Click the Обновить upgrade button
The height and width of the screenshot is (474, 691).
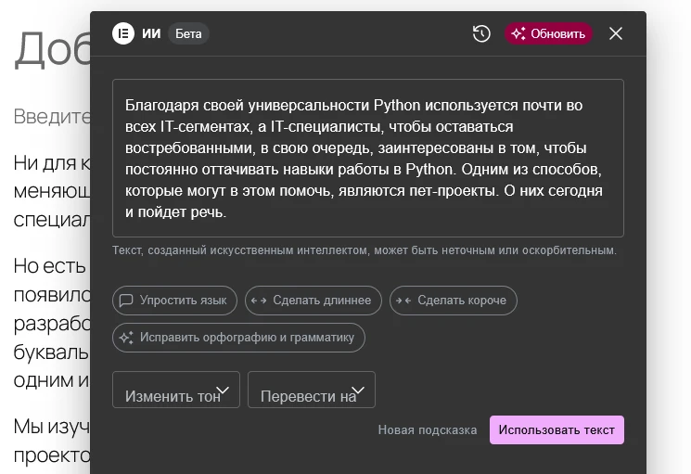549,33
